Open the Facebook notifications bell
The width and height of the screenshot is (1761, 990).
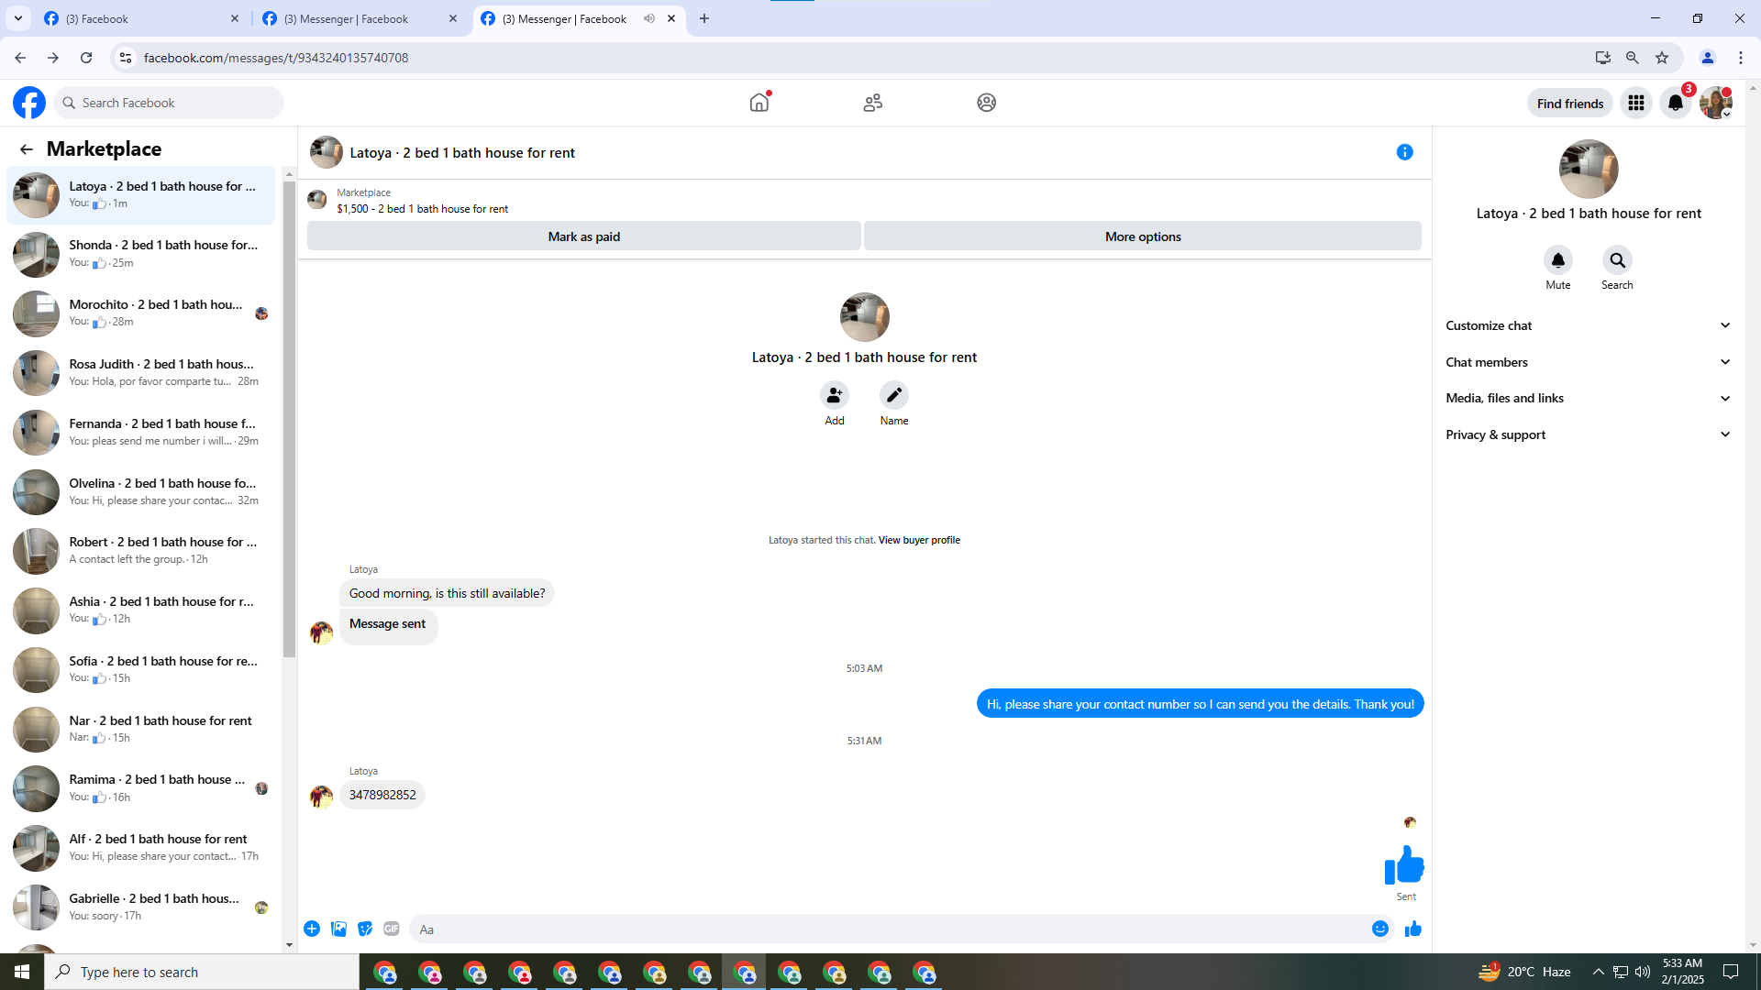pos(1675,103)
